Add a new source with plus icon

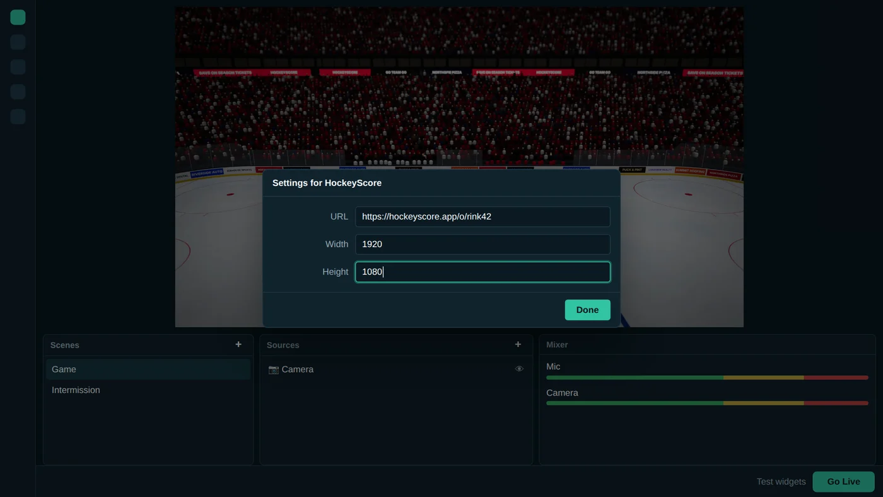pyautogui.click(x=518, y=344)
